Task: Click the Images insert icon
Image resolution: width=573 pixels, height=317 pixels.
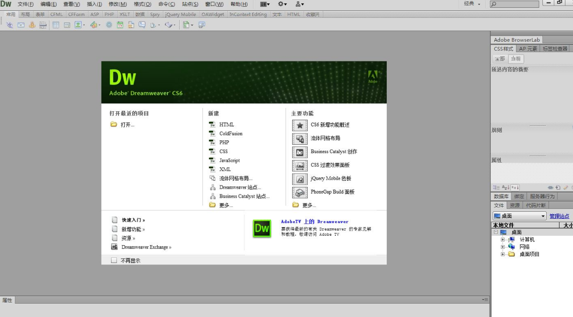Action: [78, 25]
